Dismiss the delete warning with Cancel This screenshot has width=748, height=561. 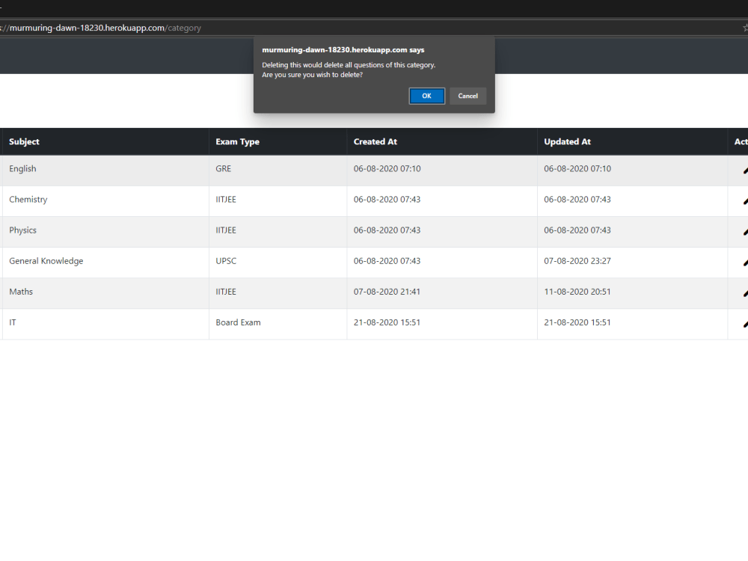point(467,96)
